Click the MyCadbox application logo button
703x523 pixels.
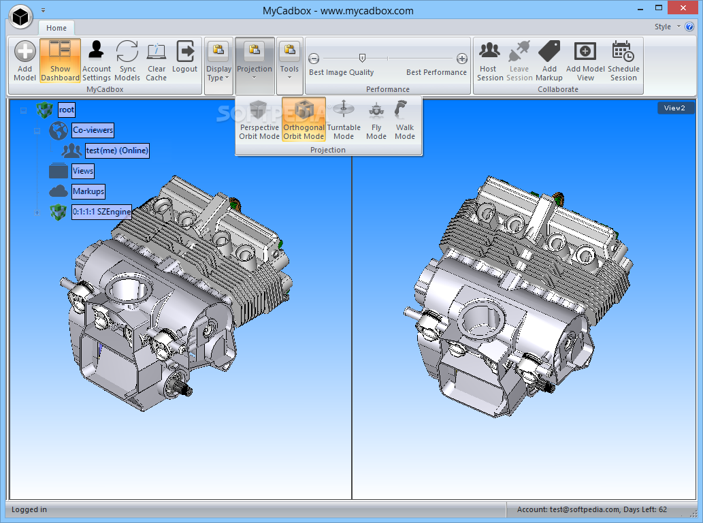[20, 17]
